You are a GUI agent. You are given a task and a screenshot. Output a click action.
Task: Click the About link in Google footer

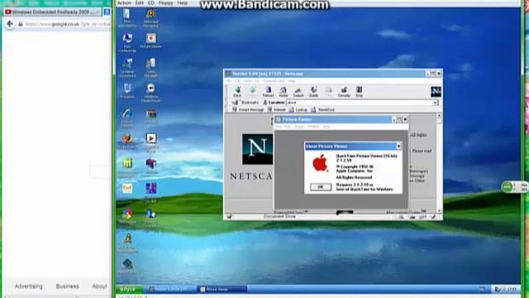tap(99, 286)
